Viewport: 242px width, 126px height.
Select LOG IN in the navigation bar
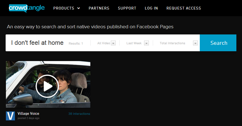[x=151, y=8]
